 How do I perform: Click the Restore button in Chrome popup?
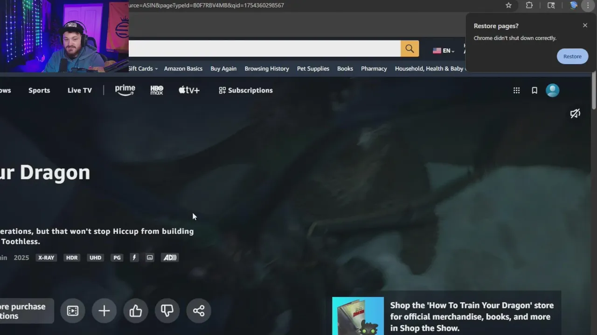pyautogui.click(x=572, y=56)
